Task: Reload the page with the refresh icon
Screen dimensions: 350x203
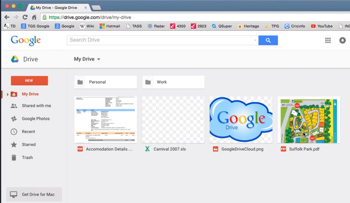Action: [25, 17]
